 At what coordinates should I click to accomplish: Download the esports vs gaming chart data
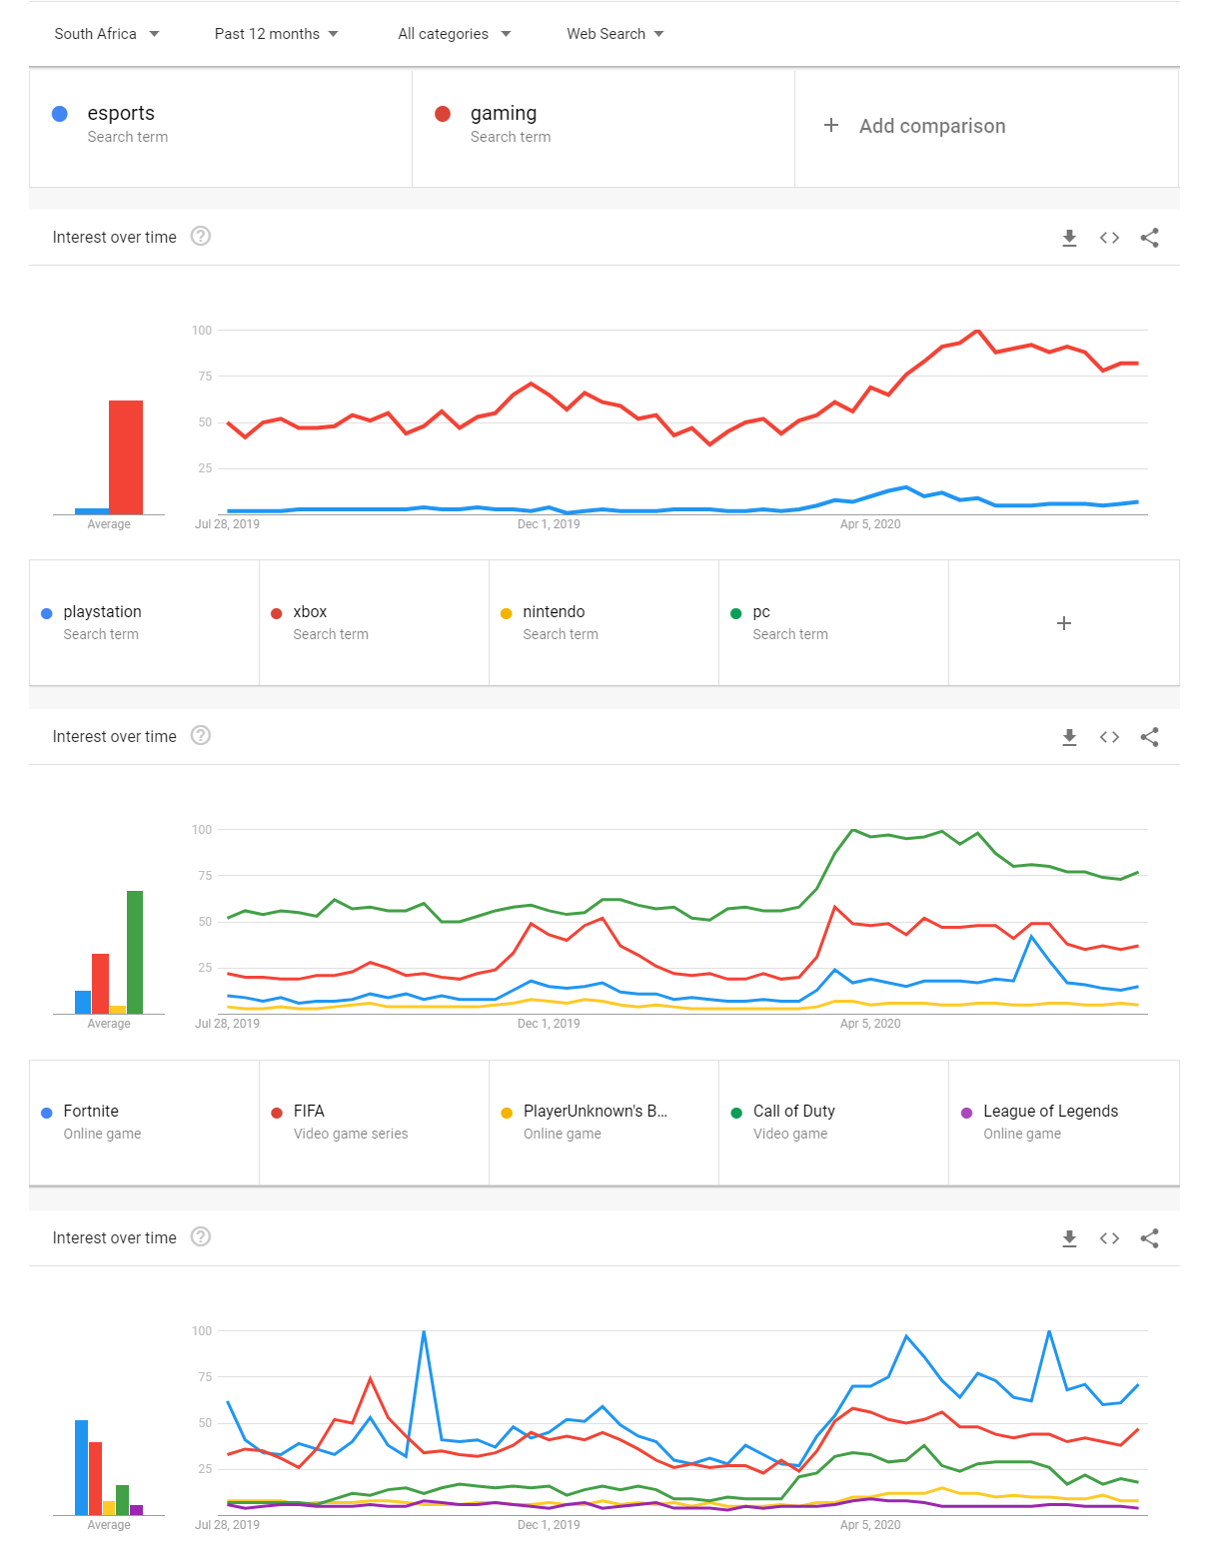click(1069, 238)
